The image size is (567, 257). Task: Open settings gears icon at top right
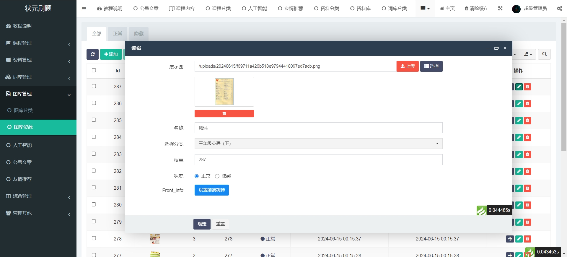[x=560, y=9]
